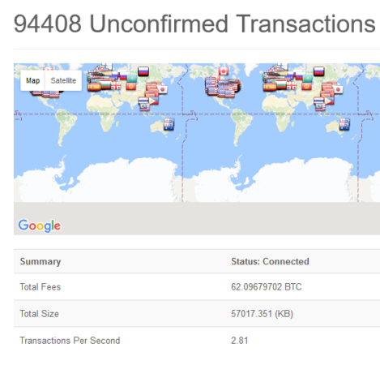This screenshot has height=365, width=380.
Task: Click the Australia flag marker on left map copy
Action: pos(169,125)
